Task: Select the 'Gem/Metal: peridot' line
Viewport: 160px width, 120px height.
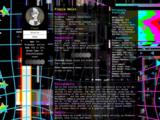Action: pyautogui.click(x=123, y=55)
